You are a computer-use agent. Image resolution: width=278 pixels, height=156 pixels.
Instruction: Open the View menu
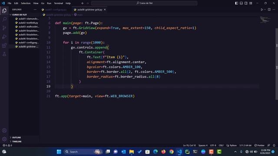click(x=36, y=3)
